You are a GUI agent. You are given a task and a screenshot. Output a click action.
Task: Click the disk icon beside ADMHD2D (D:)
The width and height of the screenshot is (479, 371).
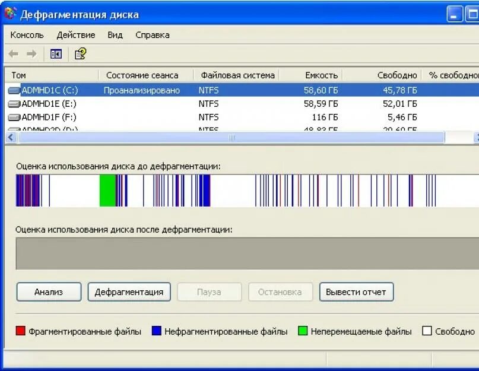click(13, 129)
